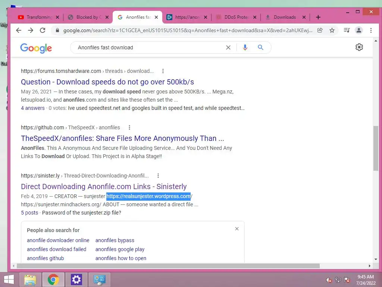
Task: Click the Chrome taskbar icon
Action: tap(53, 280)
